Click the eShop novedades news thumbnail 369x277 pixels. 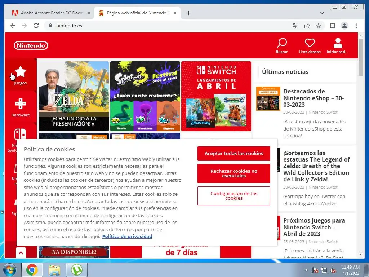268,98
